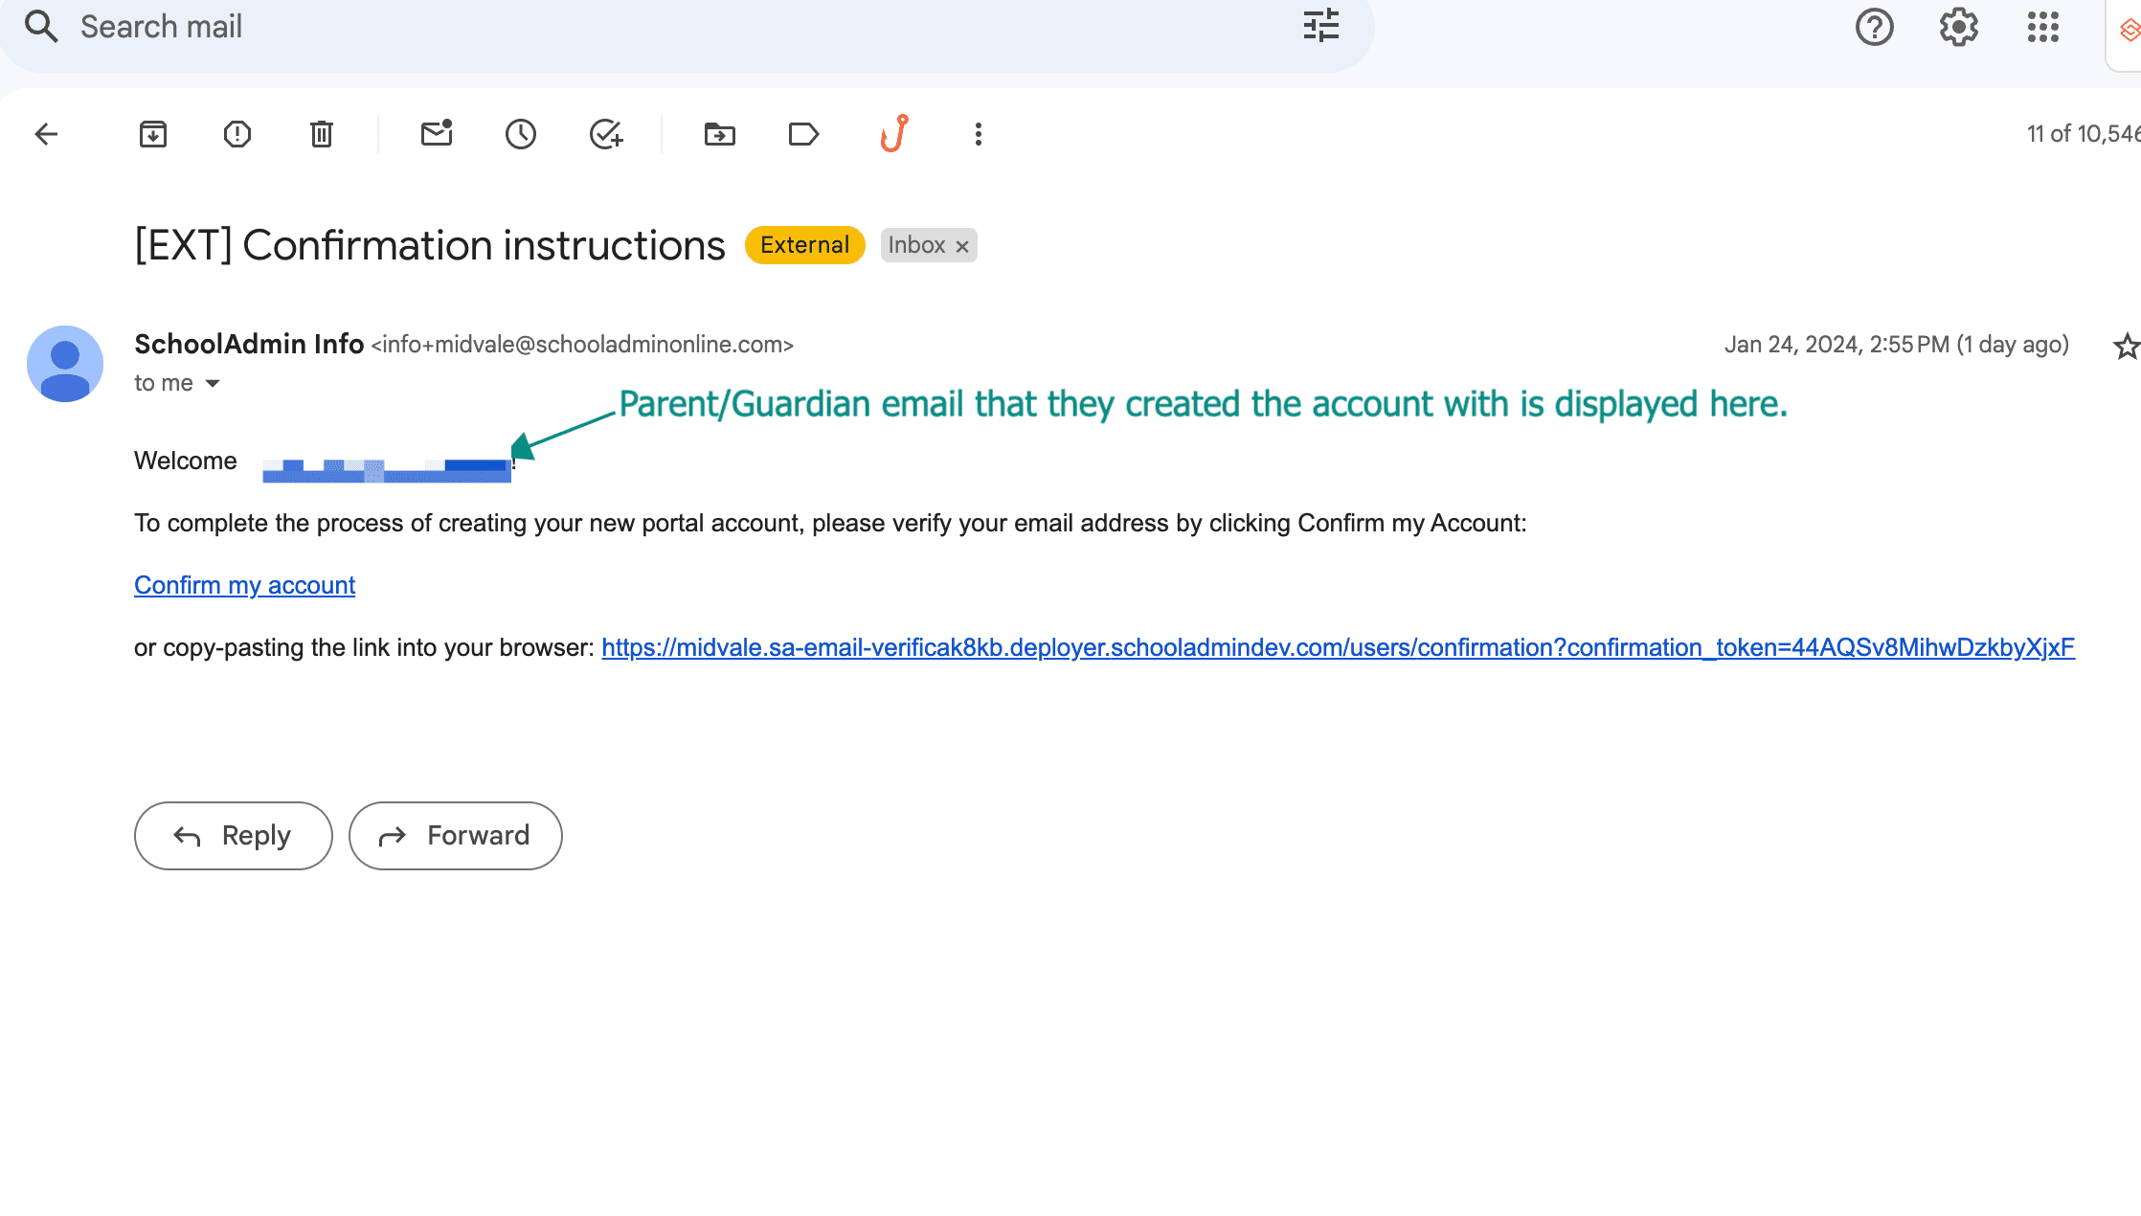This screenshot has width=2141, height=1216.
Task: Open the Labels icon menu
Action: (x=803, y=134)
